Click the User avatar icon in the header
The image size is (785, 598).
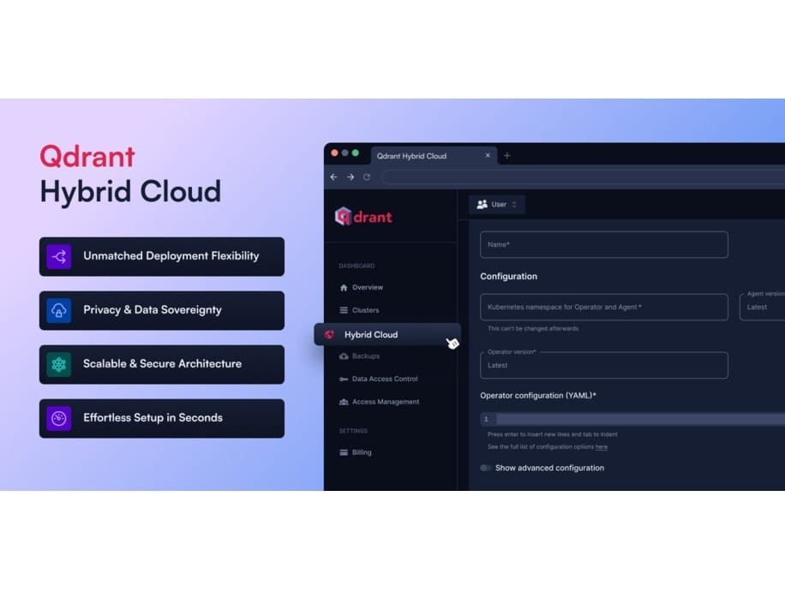[x=482, y=204]
